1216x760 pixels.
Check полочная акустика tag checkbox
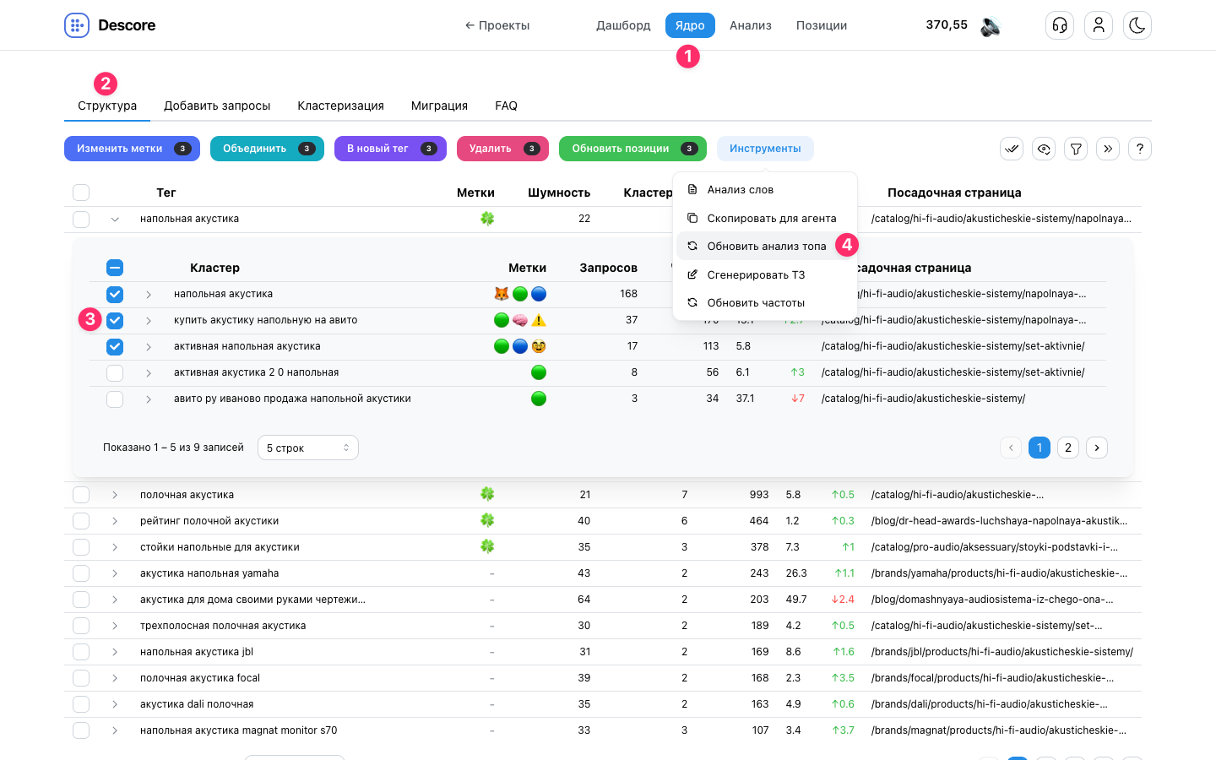(81, 495)
